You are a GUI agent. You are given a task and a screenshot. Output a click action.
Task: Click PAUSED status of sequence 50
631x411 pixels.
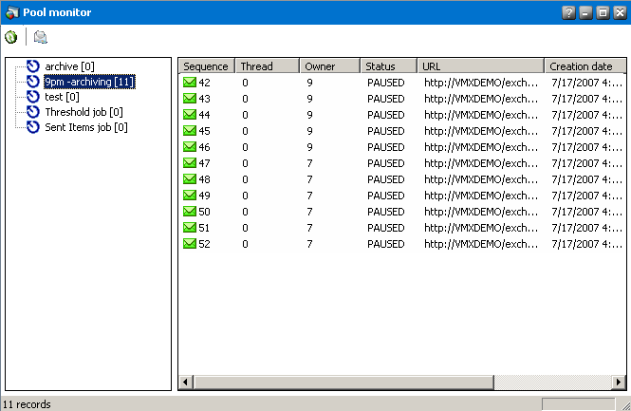(385, 212)
